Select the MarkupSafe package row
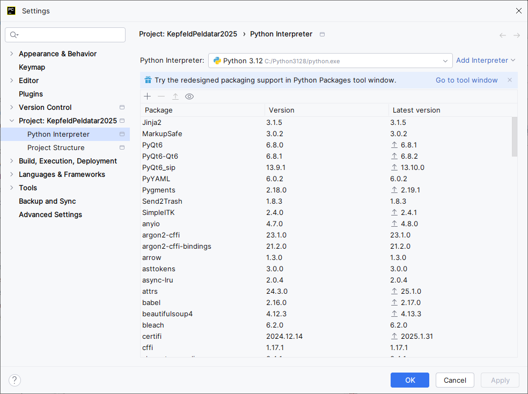Image resolution: width=528 pixels, height=394 pixels. click(x=326, y=134)
